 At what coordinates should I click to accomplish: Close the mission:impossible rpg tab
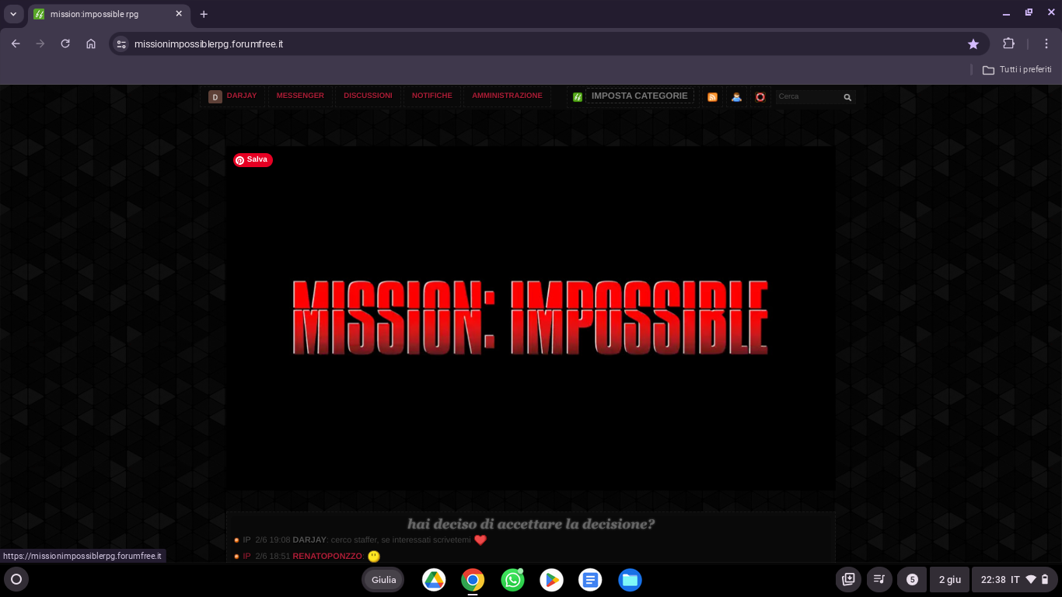(178, 14)
